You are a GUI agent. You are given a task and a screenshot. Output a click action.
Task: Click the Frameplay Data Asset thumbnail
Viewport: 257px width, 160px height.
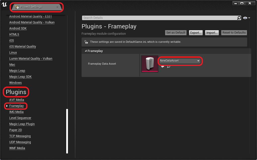point(150,64)
